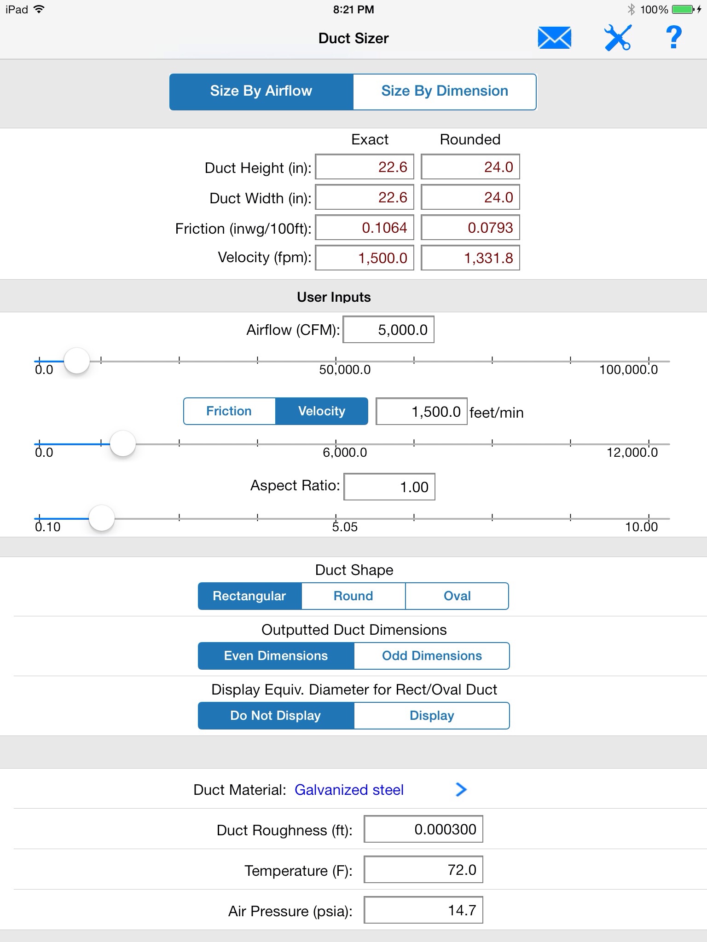Screen dimensions: 707x942
Task: Tap the battery icon in status bar
Action: (684, 9)
